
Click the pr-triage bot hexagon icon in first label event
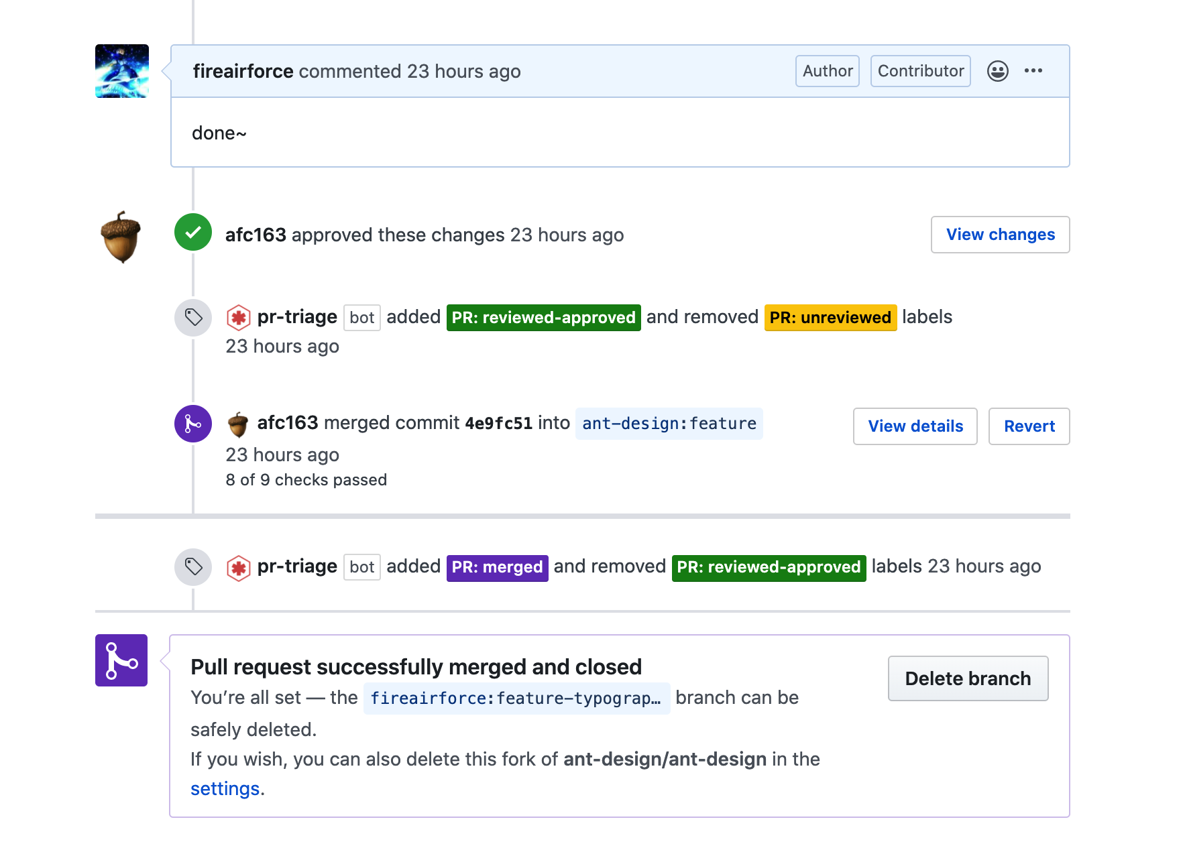point(238,318)
